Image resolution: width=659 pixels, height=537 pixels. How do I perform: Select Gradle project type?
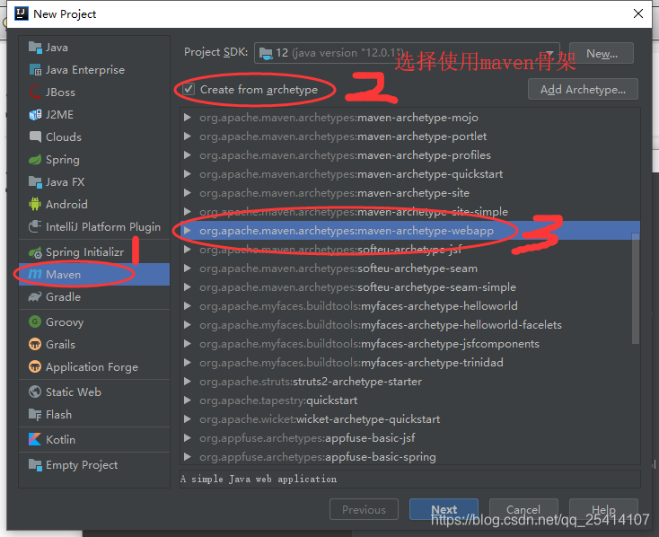[x=94, y=297]
